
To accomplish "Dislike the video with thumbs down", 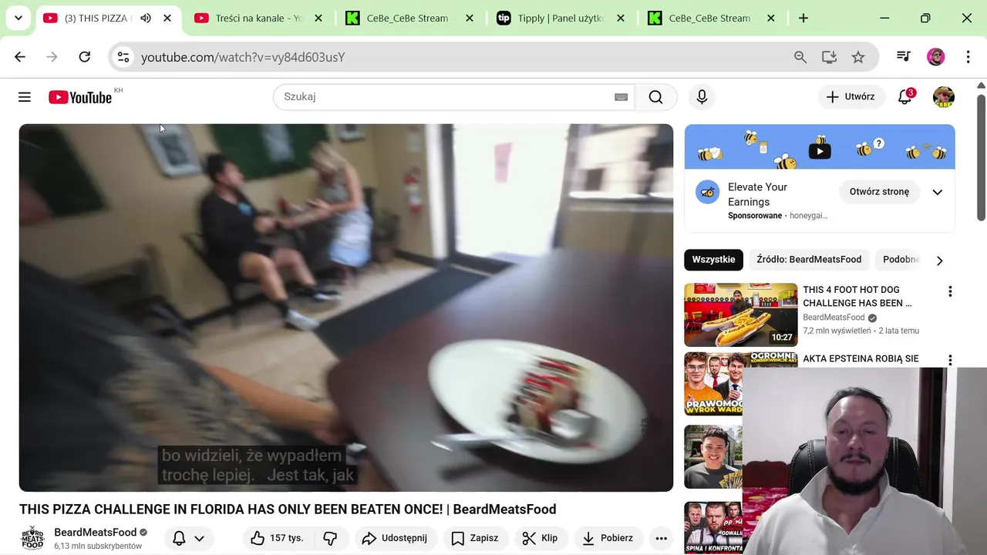I will point(330,538).
